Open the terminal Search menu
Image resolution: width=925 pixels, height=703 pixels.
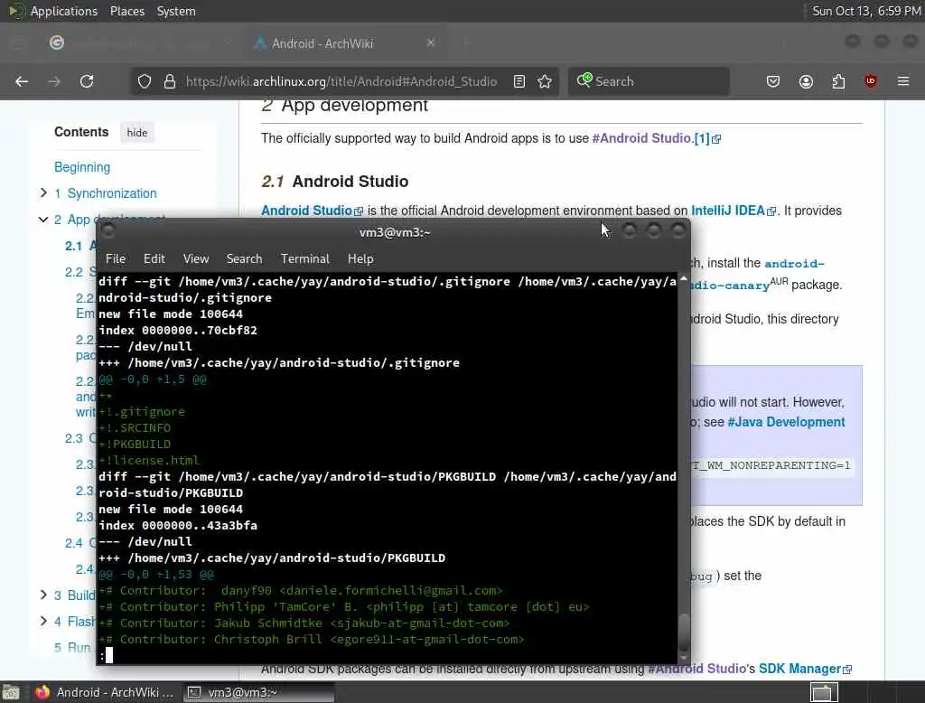244,258
